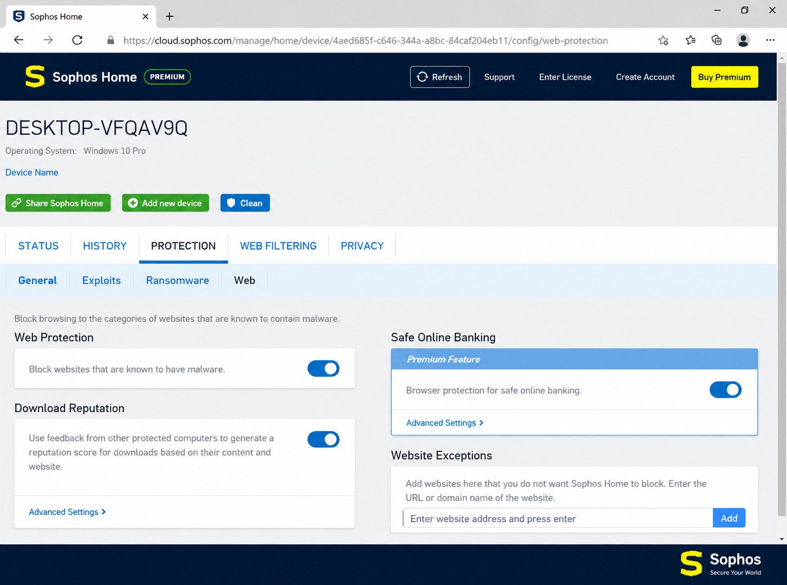Click the 'Windows 10 Pro' text
This screenshot has height=585, width=787.
pyautogui.click(x=115, y=151)
